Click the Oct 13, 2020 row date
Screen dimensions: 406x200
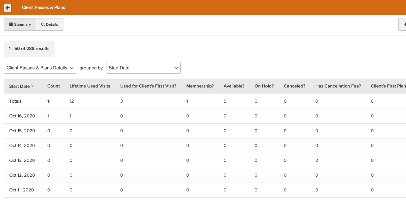click(22, 160)
